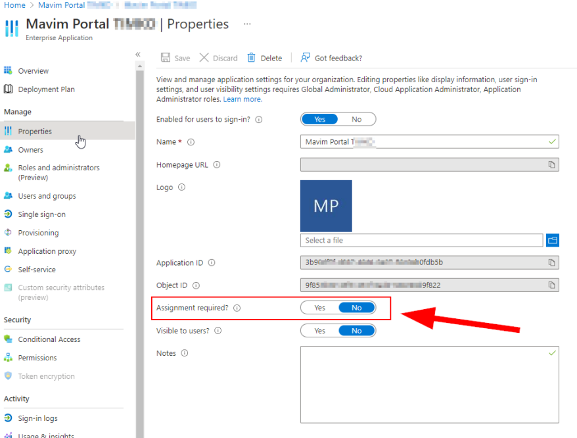Show info tooltip for Enabled for users to sign-in

click(x=259, y=120)
